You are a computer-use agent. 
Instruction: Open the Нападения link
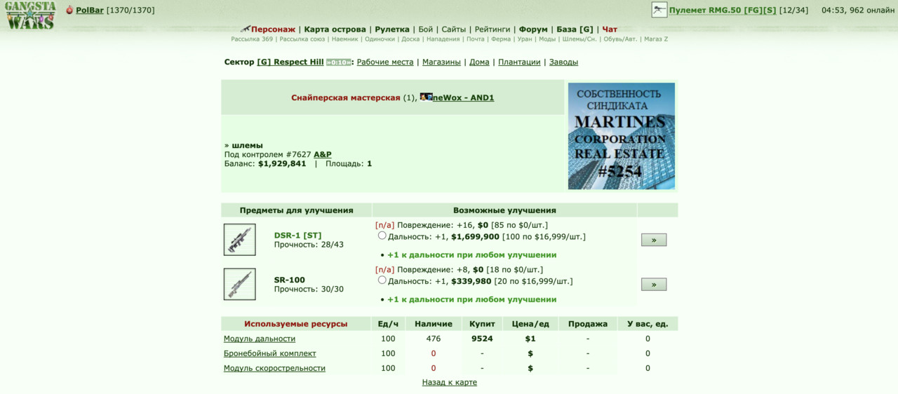(x=443, y=39)
